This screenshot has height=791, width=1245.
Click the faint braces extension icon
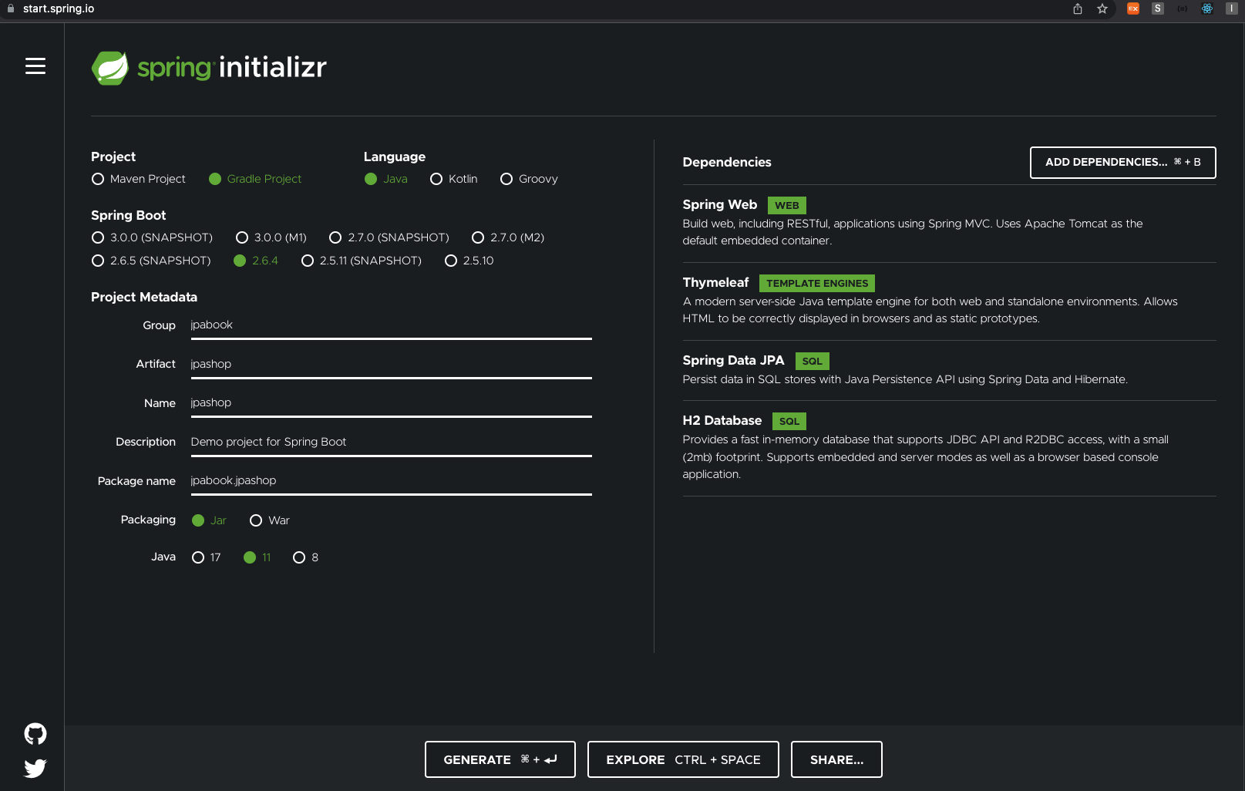pyautogui.click(x=1183, y=8)
